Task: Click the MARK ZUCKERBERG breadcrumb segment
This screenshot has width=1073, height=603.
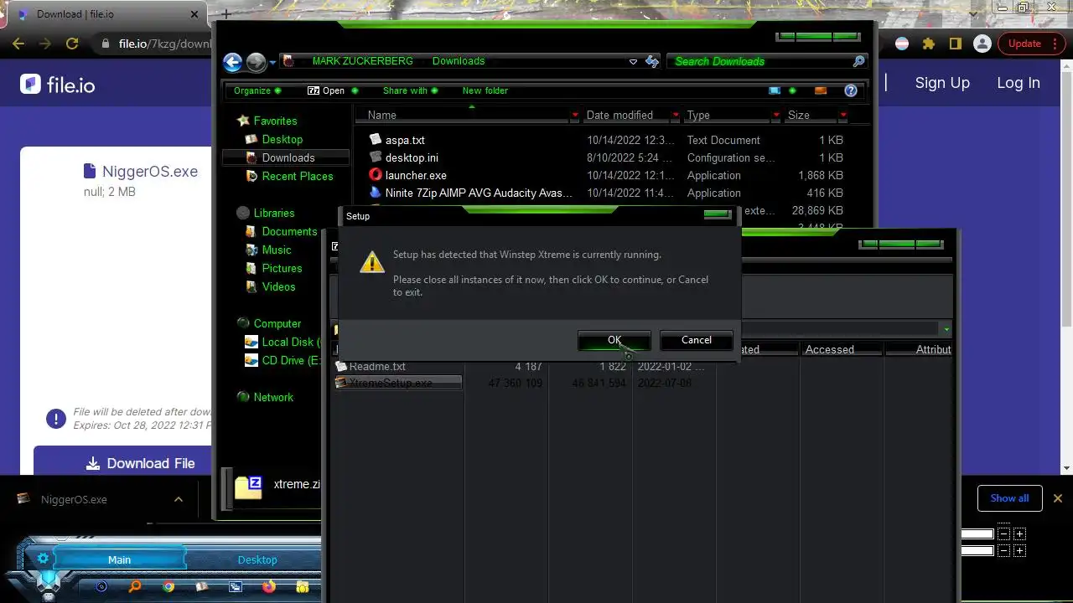Action: (362, 61)
